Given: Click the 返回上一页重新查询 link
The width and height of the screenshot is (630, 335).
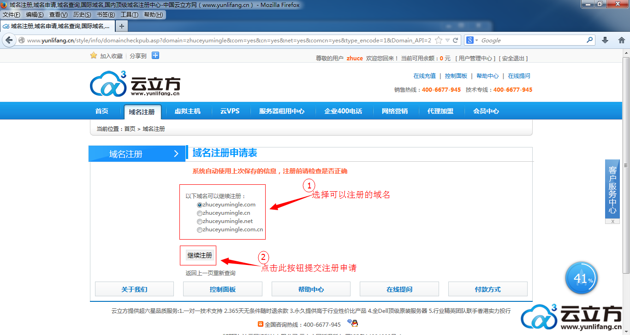Looking at the screenshot, I should 210,273.
